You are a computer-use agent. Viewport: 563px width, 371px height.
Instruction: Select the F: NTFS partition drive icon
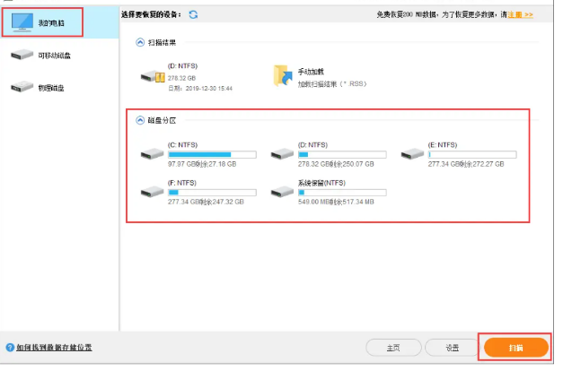point(153,192)
